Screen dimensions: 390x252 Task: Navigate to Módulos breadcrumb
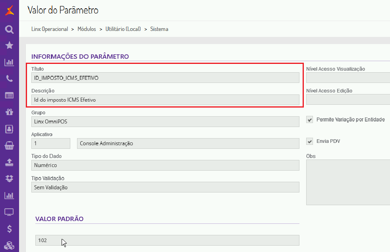87,29
